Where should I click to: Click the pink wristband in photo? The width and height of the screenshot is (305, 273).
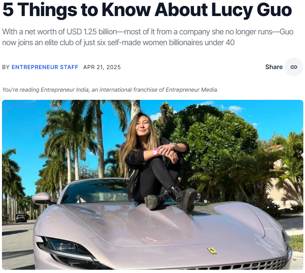156,152
